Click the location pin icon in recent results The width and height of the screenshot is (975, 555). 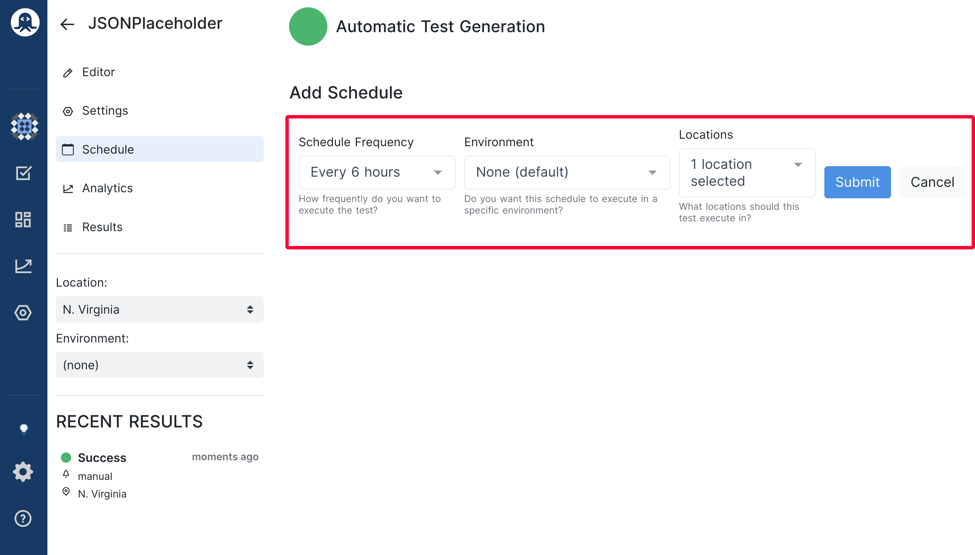point(66,491)
